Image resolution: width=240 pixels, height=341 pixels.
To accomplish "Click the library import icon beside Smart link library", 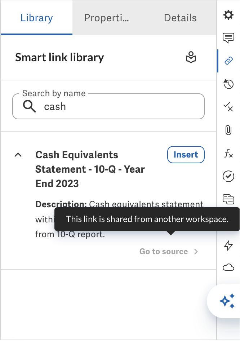I will (191, 58).
